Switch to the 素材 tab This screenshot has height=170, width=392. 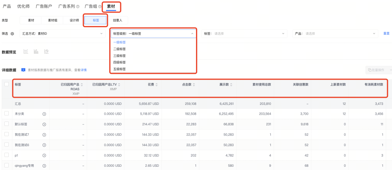click(x=111, y=7)
